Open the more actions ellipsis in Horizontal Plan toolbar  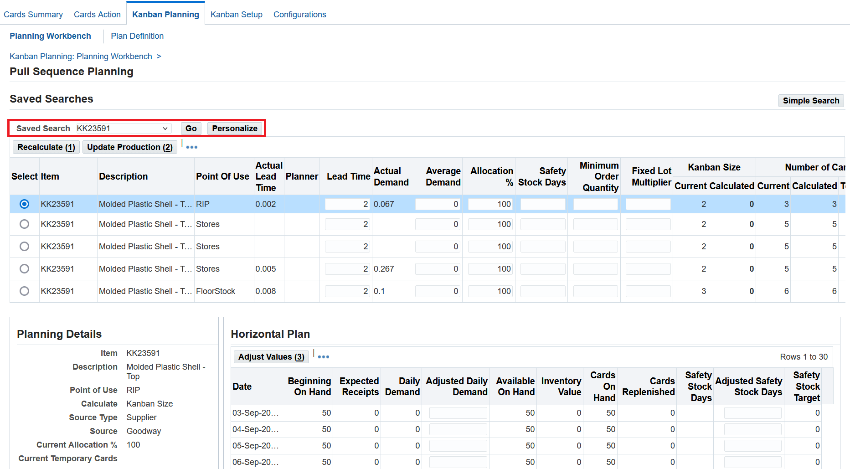[x=323, y=356]
